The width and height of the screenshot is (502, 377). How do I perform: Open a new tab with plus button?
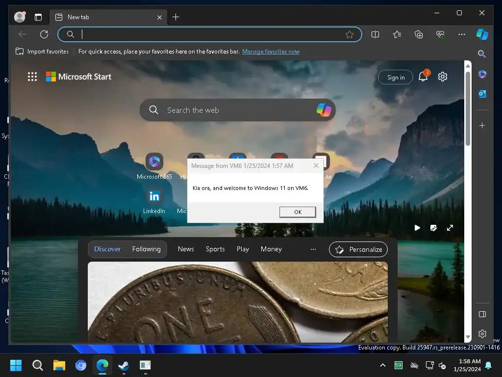click(176, 17)
